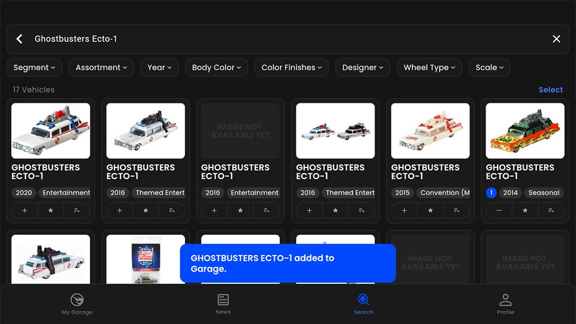The width and height of the screenshot is (576, 324).
Task: Select the Seasonal tag on 2014 card
Action: [x=544, y=193]
